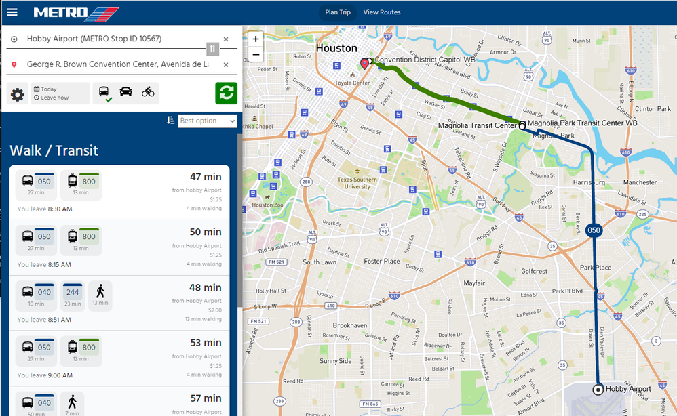The width and height of the screenshot is (677, 416).
Task: Open the hamburger navigation menu
Action: click(x=12, y=12)
